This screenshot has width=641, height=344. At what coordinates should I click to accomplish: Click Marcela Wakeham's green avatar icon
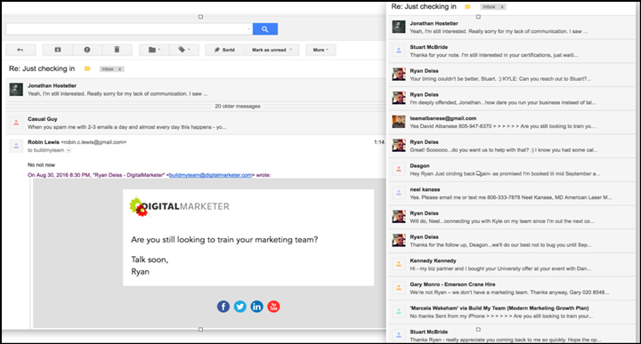[x=399, y=311]
